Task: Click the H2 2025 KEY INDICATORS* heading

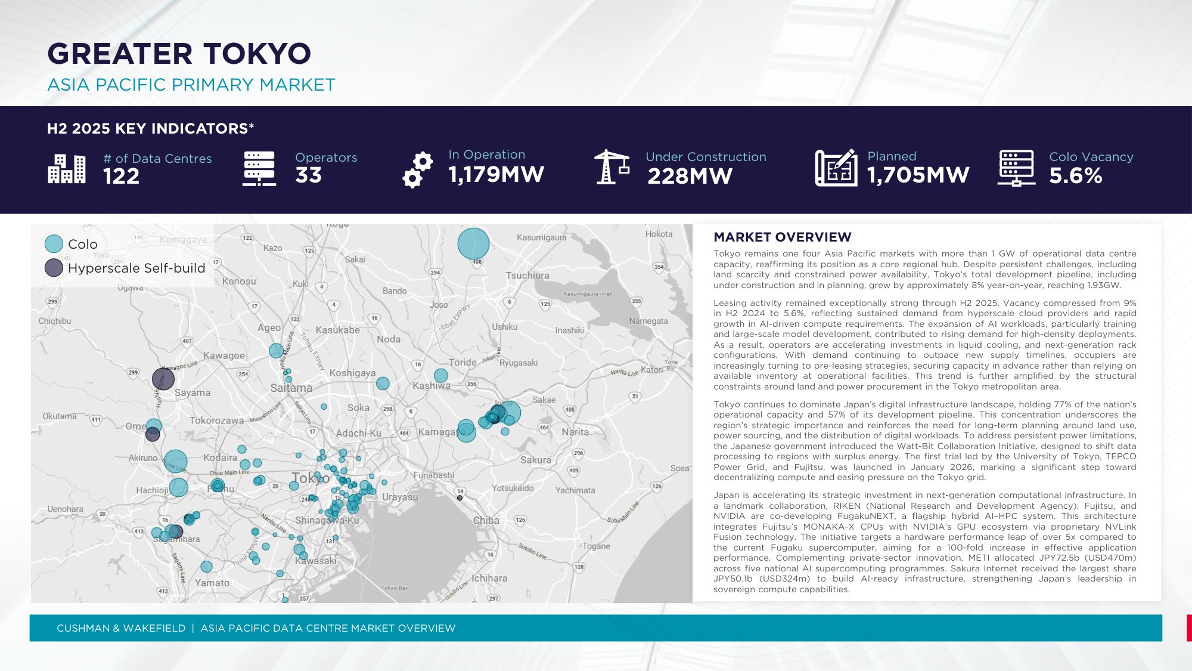Action: tap(151, 128)
